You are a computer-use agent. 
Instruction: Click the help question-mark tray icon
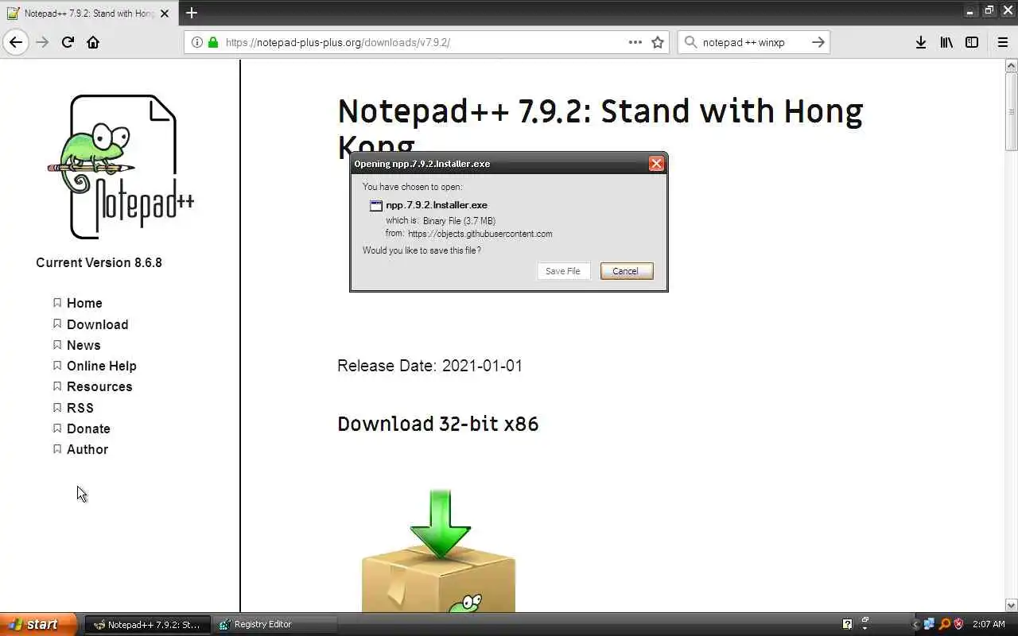click(x=847, y=624)
